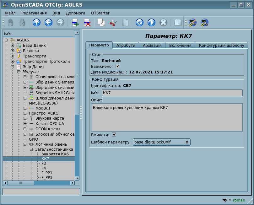Click the copy item toolbar icon
Viewport: 254px width, 205px height.
click(x=101, y=23)
